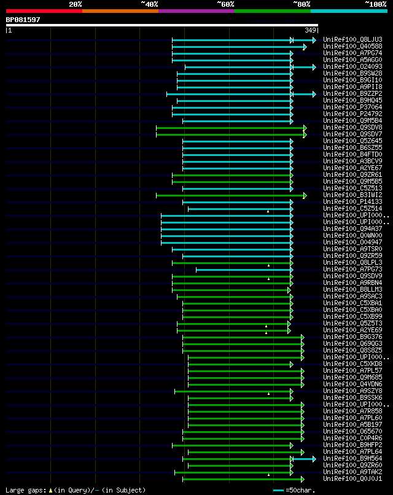Image resolution: width=393 pixels, height=495 pixels.
Task: Click the green alignment bar for Q9SDV8
Action: tap(231, 128)
